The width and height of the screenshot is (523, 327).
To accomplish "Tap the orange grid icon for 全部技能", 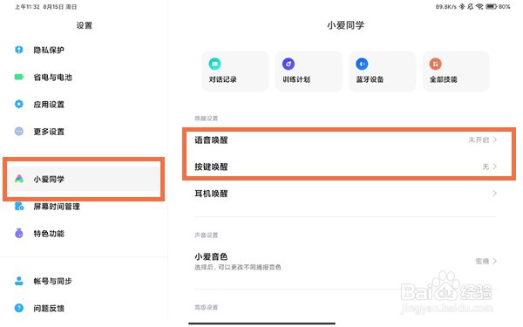I will tap(436, 64).
